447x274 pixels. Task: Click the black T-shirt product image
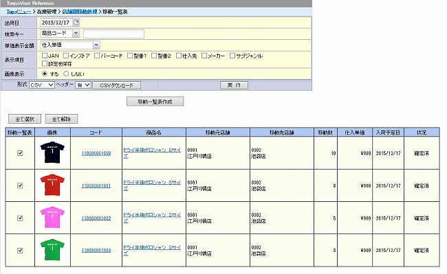pyautogui.click(x=52, y=152)
